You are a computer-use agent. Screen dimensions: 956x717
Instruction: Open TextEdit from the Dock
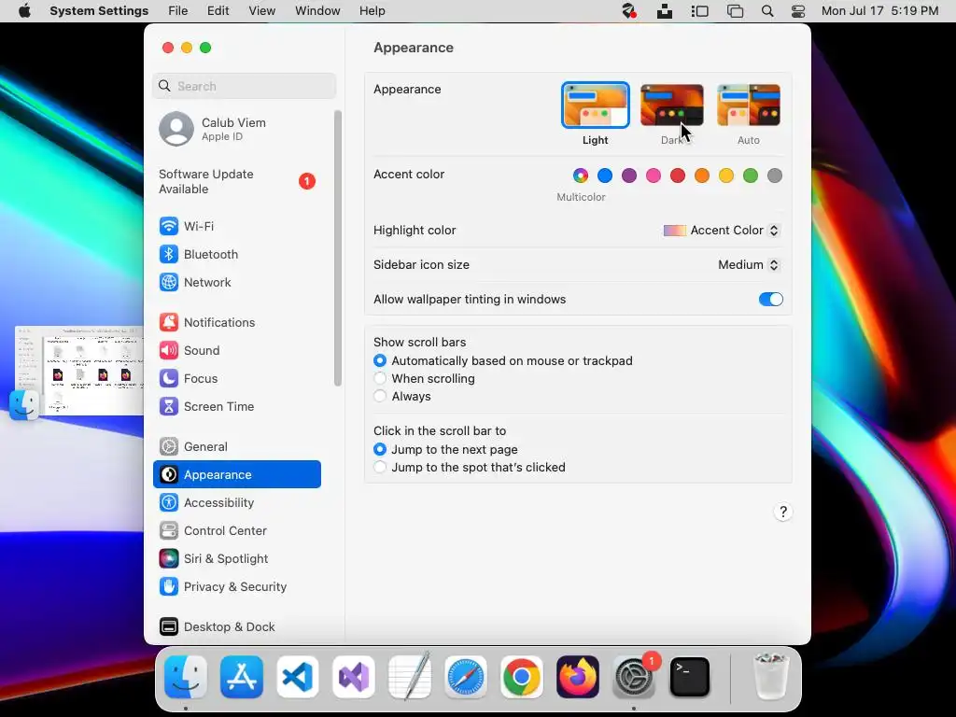tap(410, 676)
